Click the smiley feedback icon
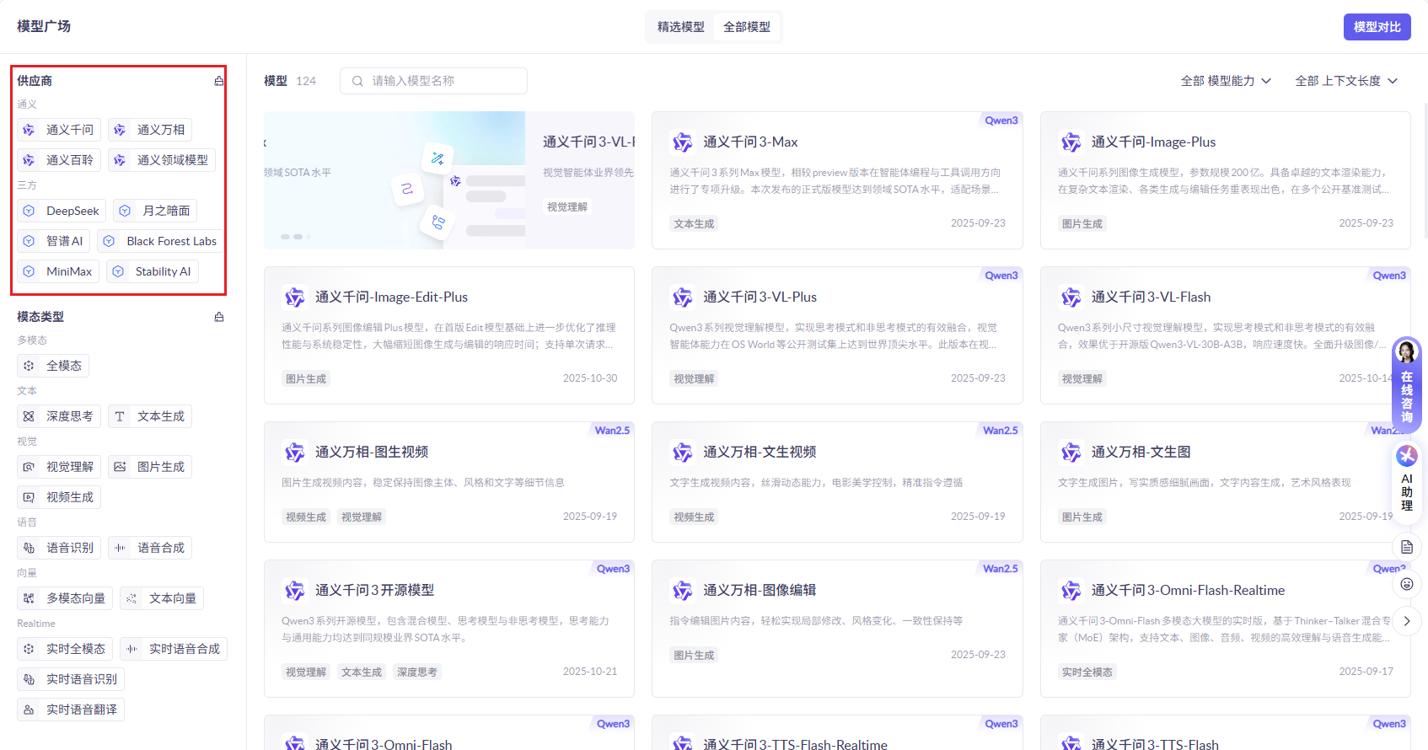Image resolution: width=1428 pixels, height=750 pixels. 1406,584
